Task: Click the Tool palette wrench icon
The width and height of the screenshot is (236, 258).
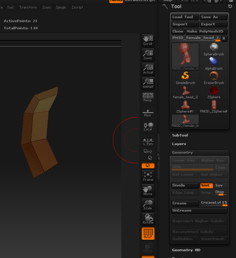Action: pyautogui.click(x=165, y=6)
